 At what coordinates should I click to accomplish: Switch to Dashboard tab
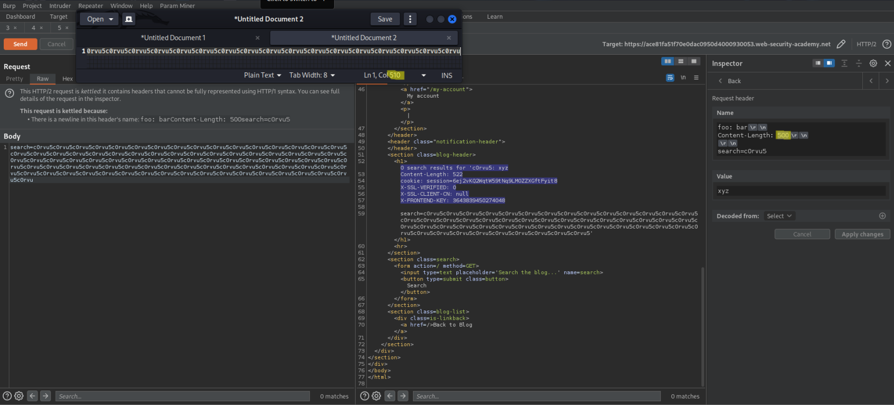20,17
